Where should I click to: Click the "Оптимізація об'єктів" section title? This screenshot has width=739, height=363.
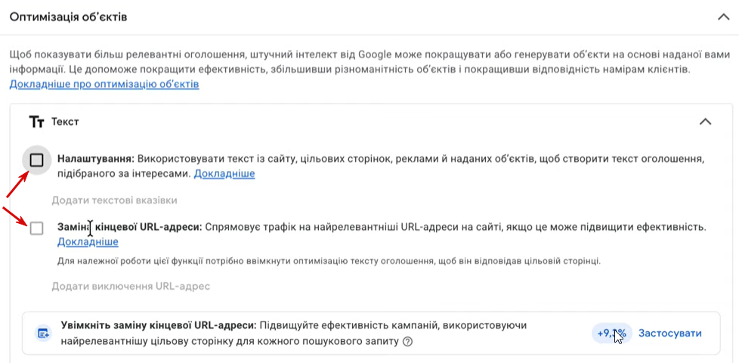[68, 17]
